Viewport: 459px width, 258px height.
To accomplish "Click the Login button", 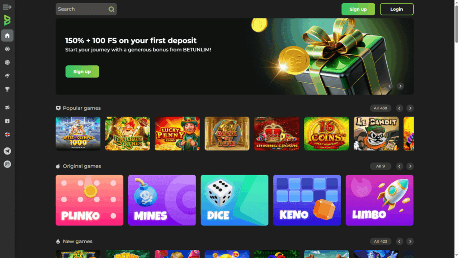I will (397, 9).
